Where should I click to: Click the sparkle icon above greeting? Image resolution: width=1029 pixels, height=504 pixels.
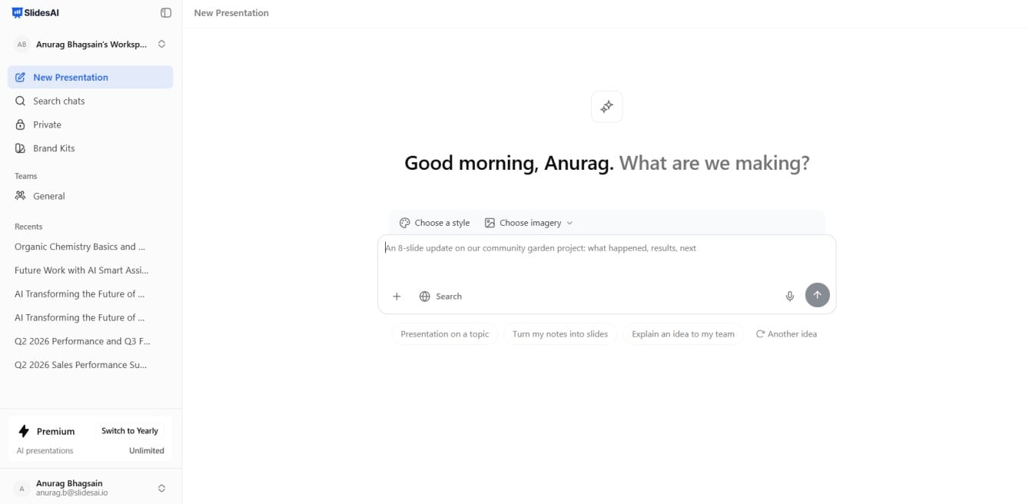(x=607, y=107)
